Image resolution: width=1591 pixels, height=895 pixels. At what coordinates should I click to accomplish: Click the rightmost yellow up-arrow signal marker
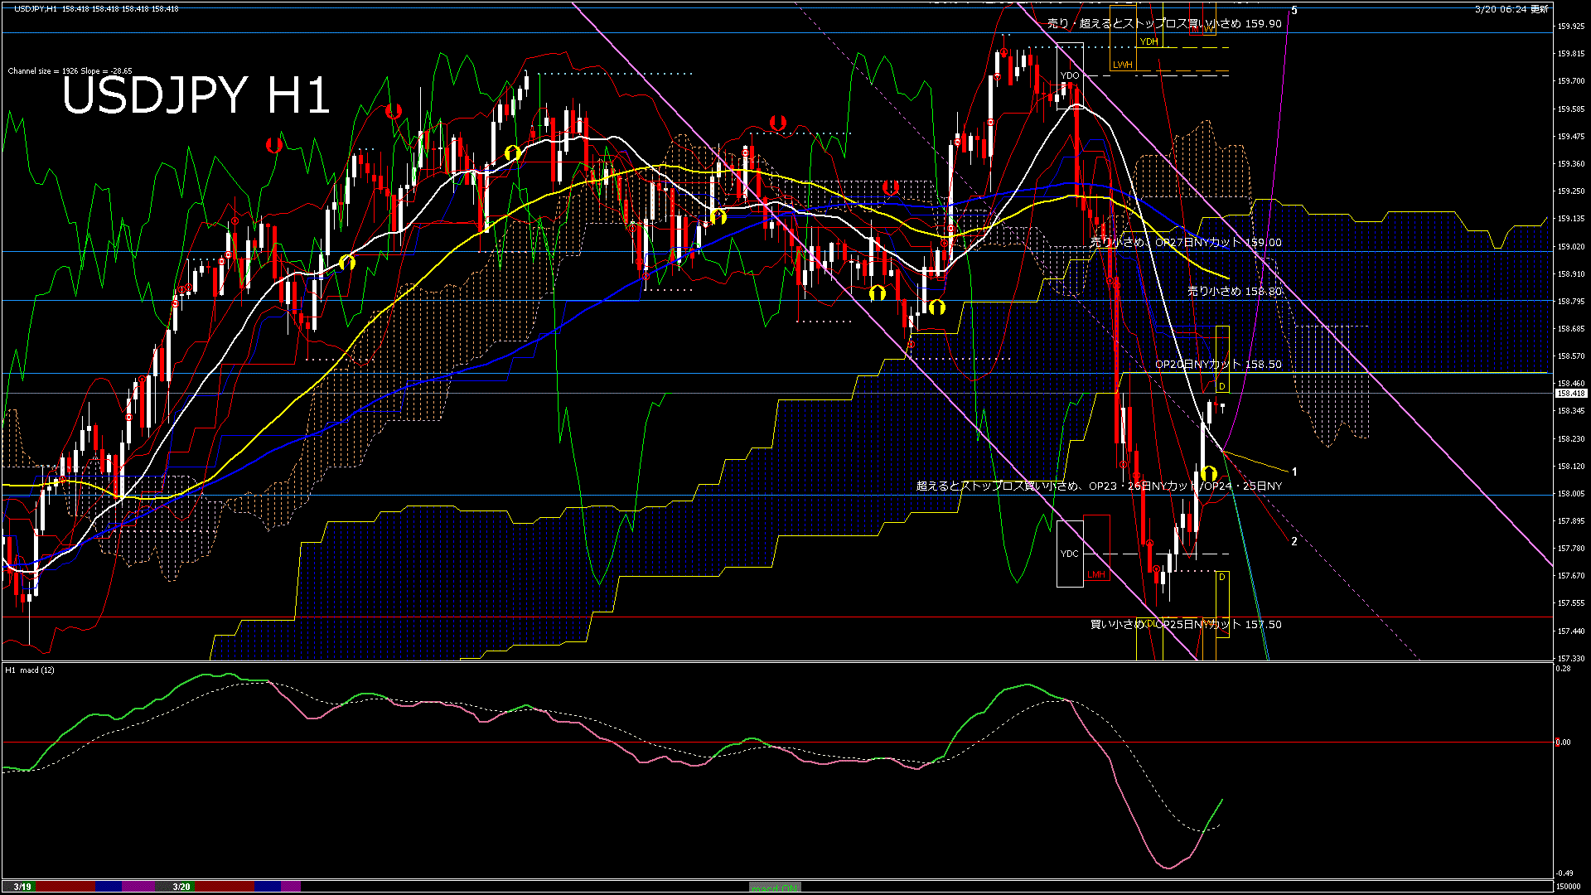(x=1208, y=474)
